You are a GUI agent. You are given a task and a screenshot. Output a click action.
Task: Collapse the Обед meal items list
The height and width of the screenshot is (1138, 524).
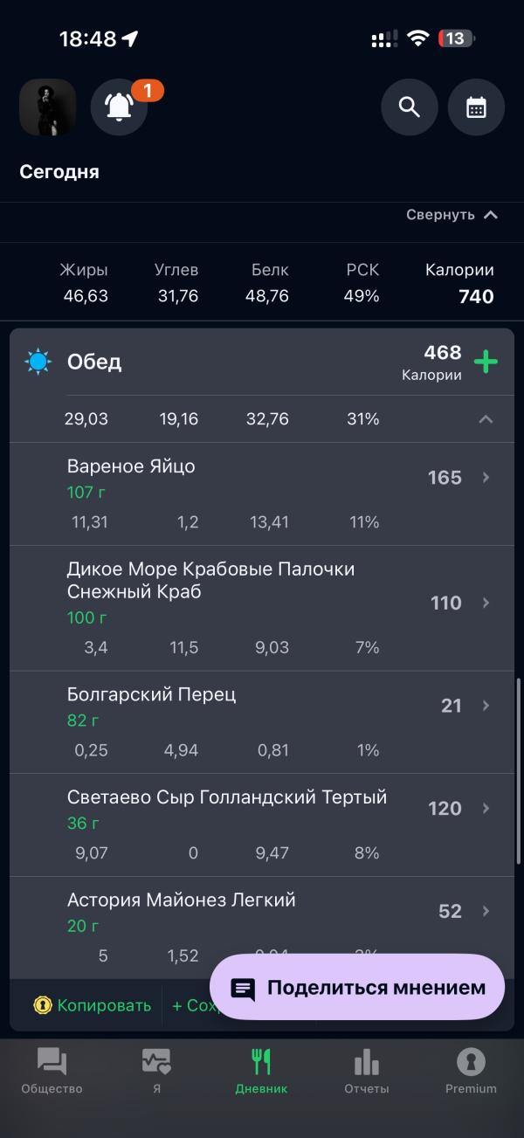[x=486, y=420]
